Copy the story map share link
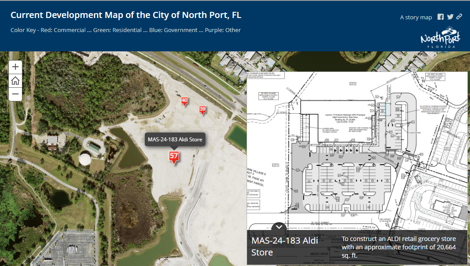The height and width of the screenshot is (266, 470). point(459,16)
